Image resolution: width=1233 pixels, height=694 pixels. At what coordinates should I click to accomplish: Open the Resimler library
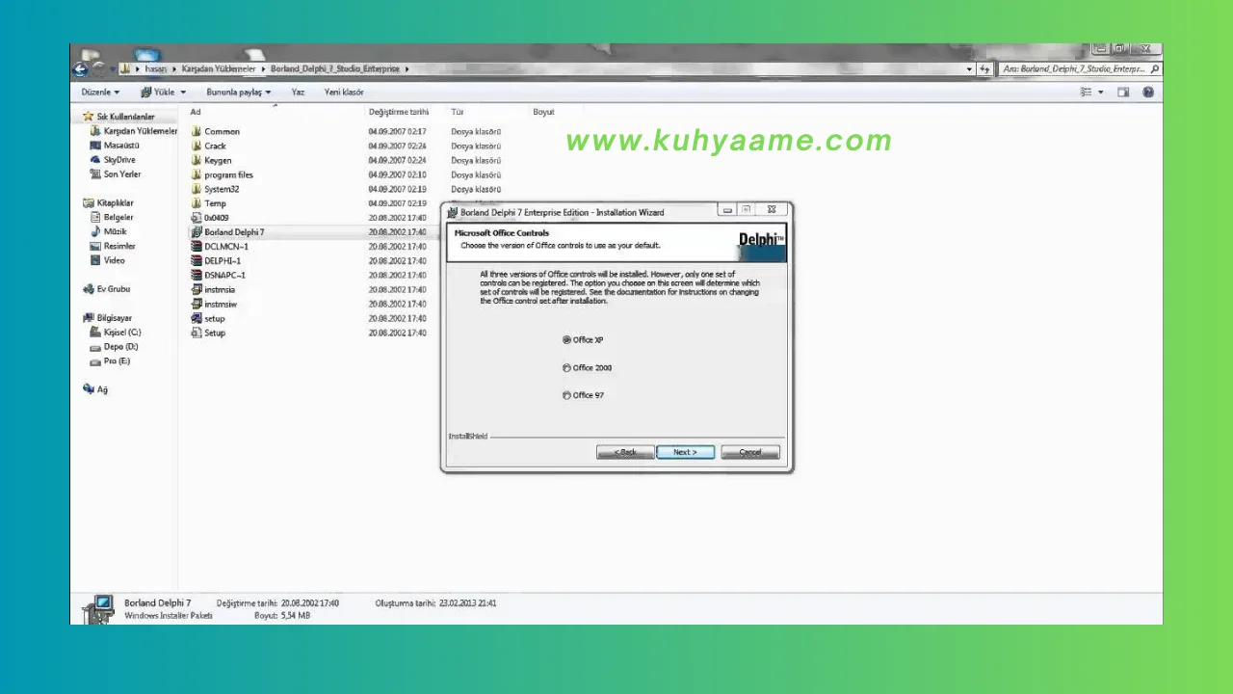[x=119, y=247]
